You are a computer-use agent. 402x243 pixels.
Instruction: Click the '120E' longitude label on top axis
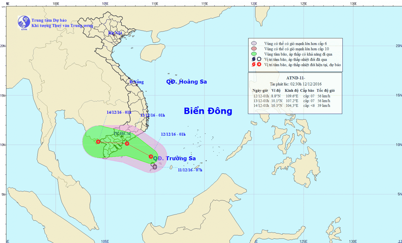click(x=254, y=4)
